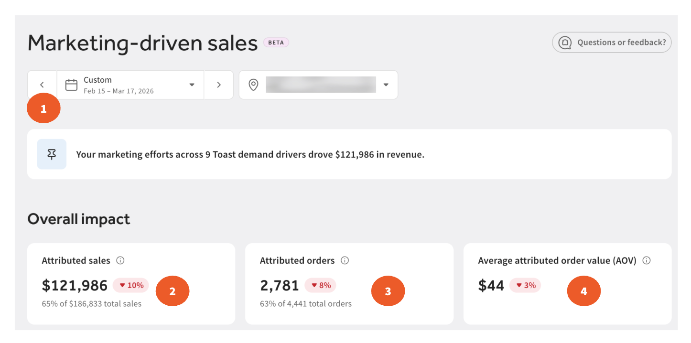Go to previous date range arrow
The width and height of the screenshot is (691, 343).
point(42,85)
